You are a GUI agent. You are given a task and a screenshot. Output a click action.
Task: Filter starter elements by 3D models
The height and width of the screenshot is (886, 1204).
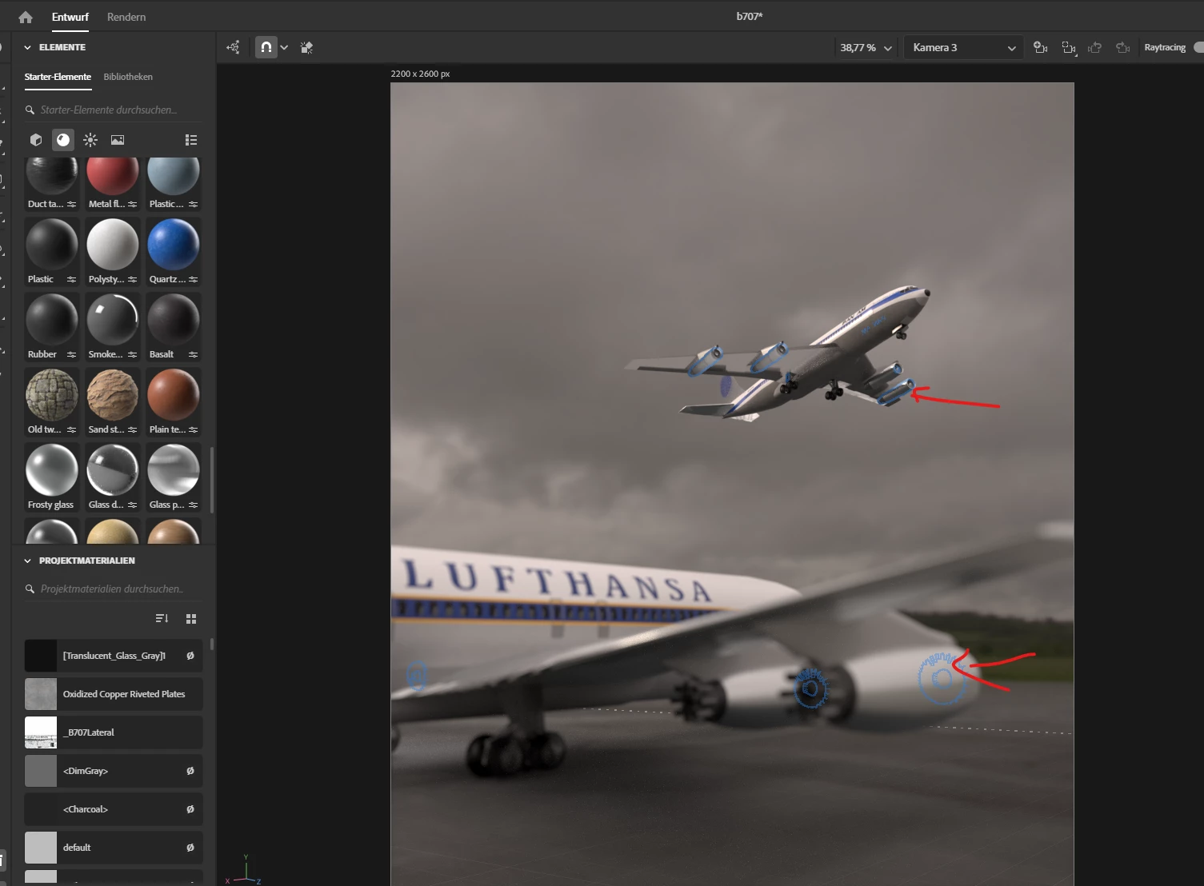[x=36, y=140]
